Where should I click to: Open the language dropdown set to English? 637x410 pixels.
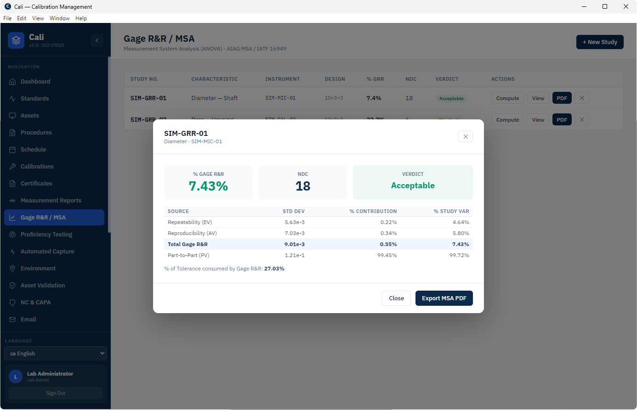click(56, 354)
